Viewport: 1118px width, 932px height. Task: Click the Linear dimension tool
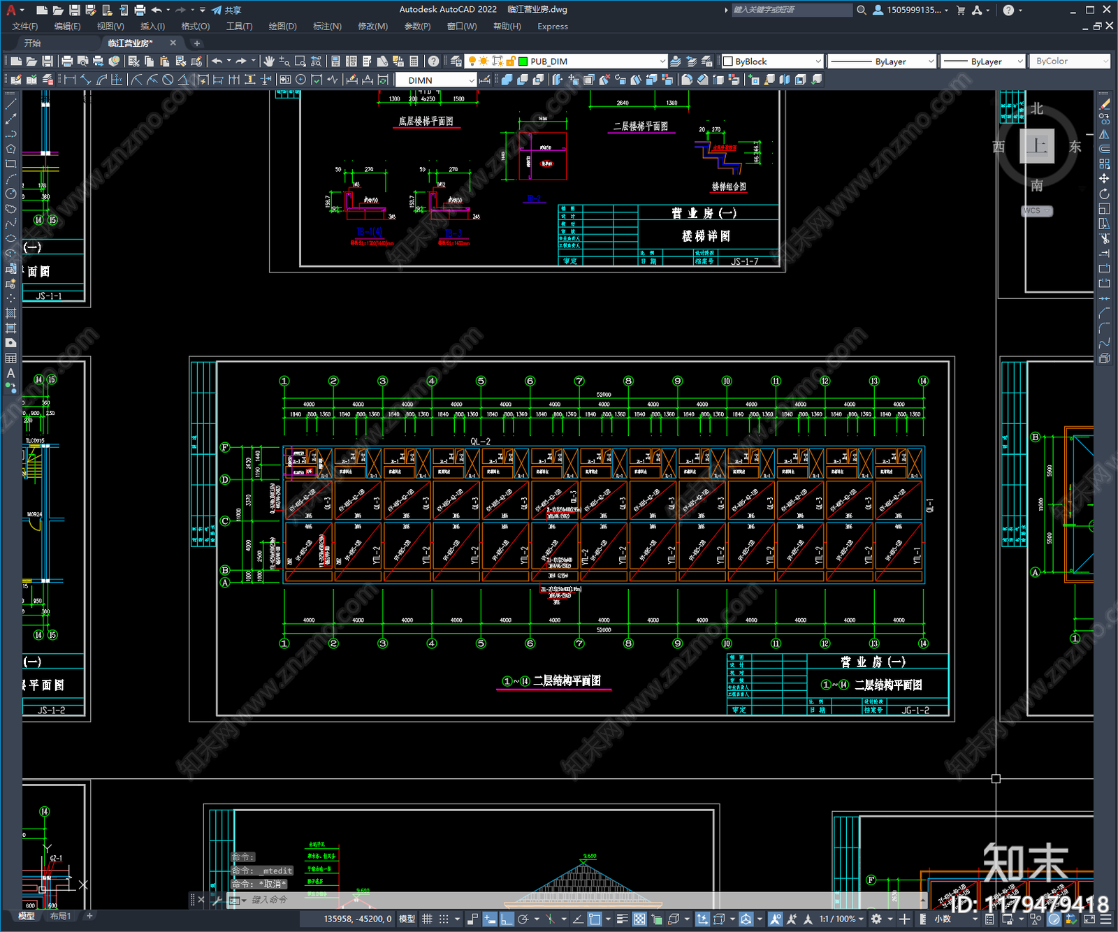(x=70, y=80)
